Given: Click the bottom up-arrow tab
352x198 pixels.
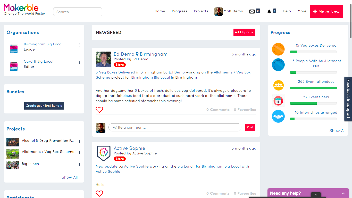Looking at the screenshot, I should click(x=316, y=195).
